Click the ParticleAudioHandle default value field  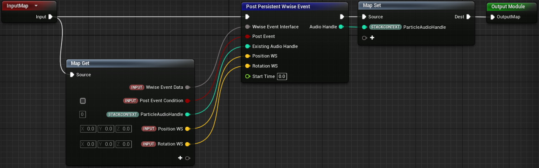(x=83, y=114)
